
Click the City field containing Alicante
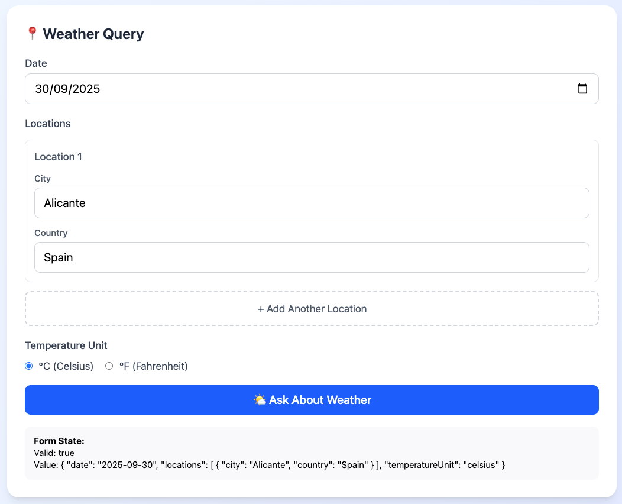pos(312,203)
